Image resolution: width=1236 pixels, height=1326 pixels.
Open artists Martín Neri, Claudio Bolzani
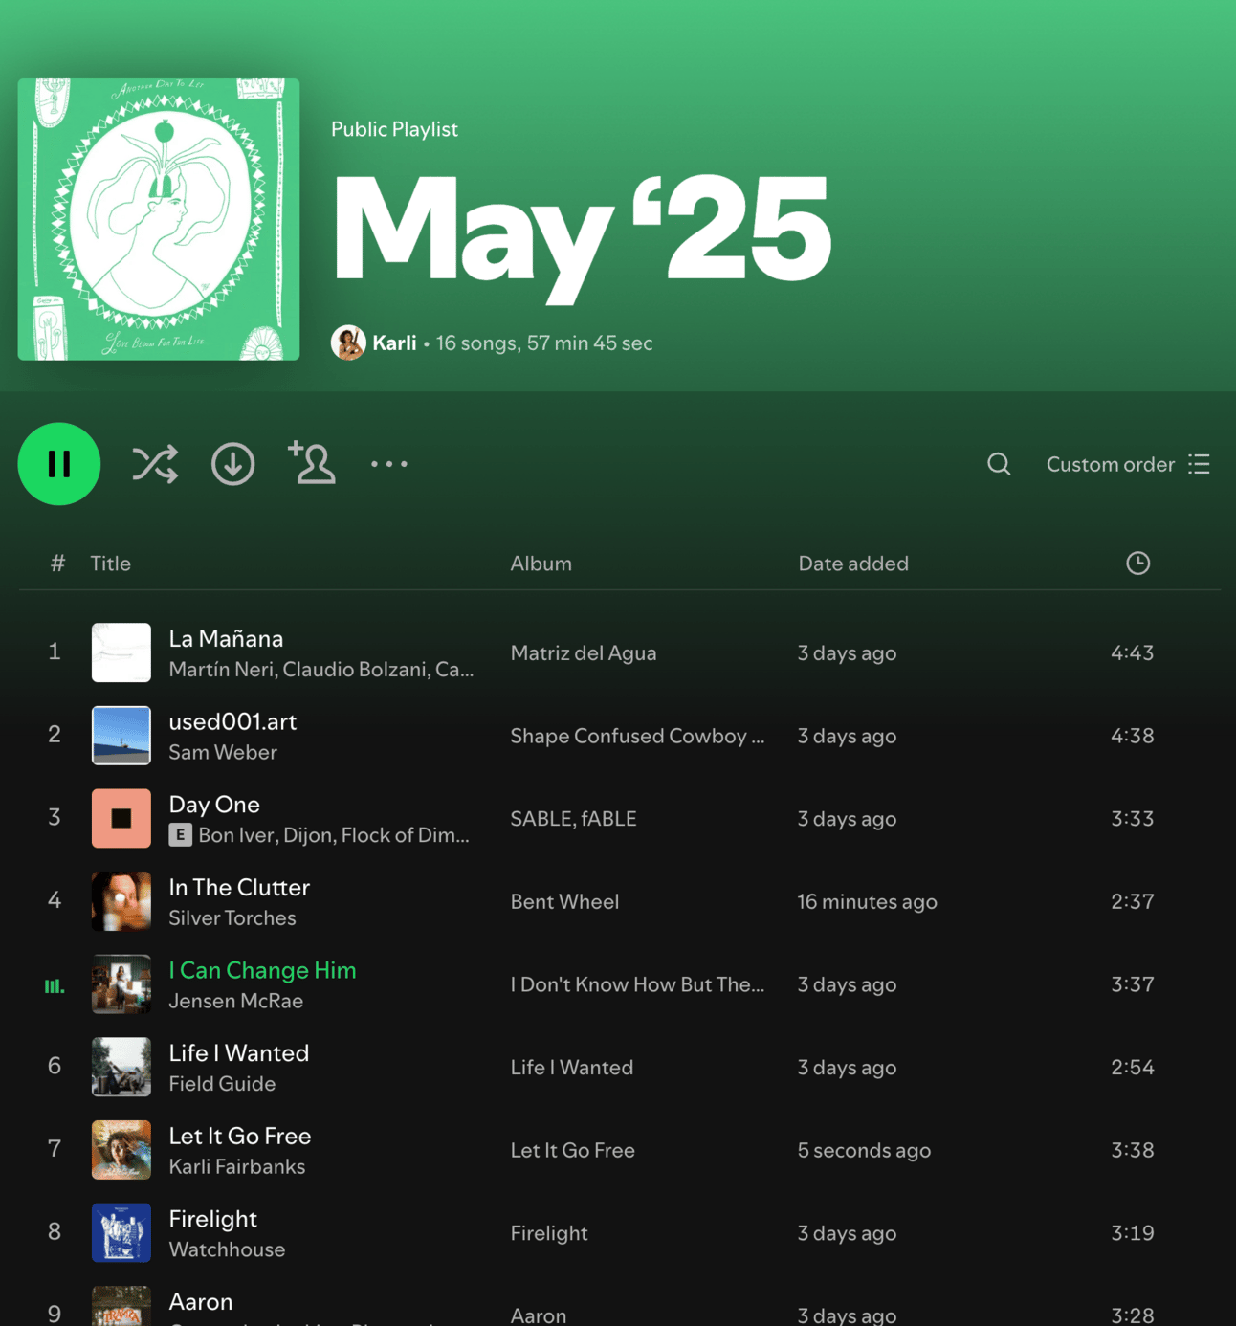[321, 670]
